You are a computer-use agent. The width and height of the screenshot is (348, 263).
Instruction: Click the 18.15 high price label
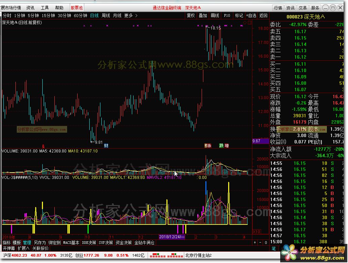pos(215,28)
